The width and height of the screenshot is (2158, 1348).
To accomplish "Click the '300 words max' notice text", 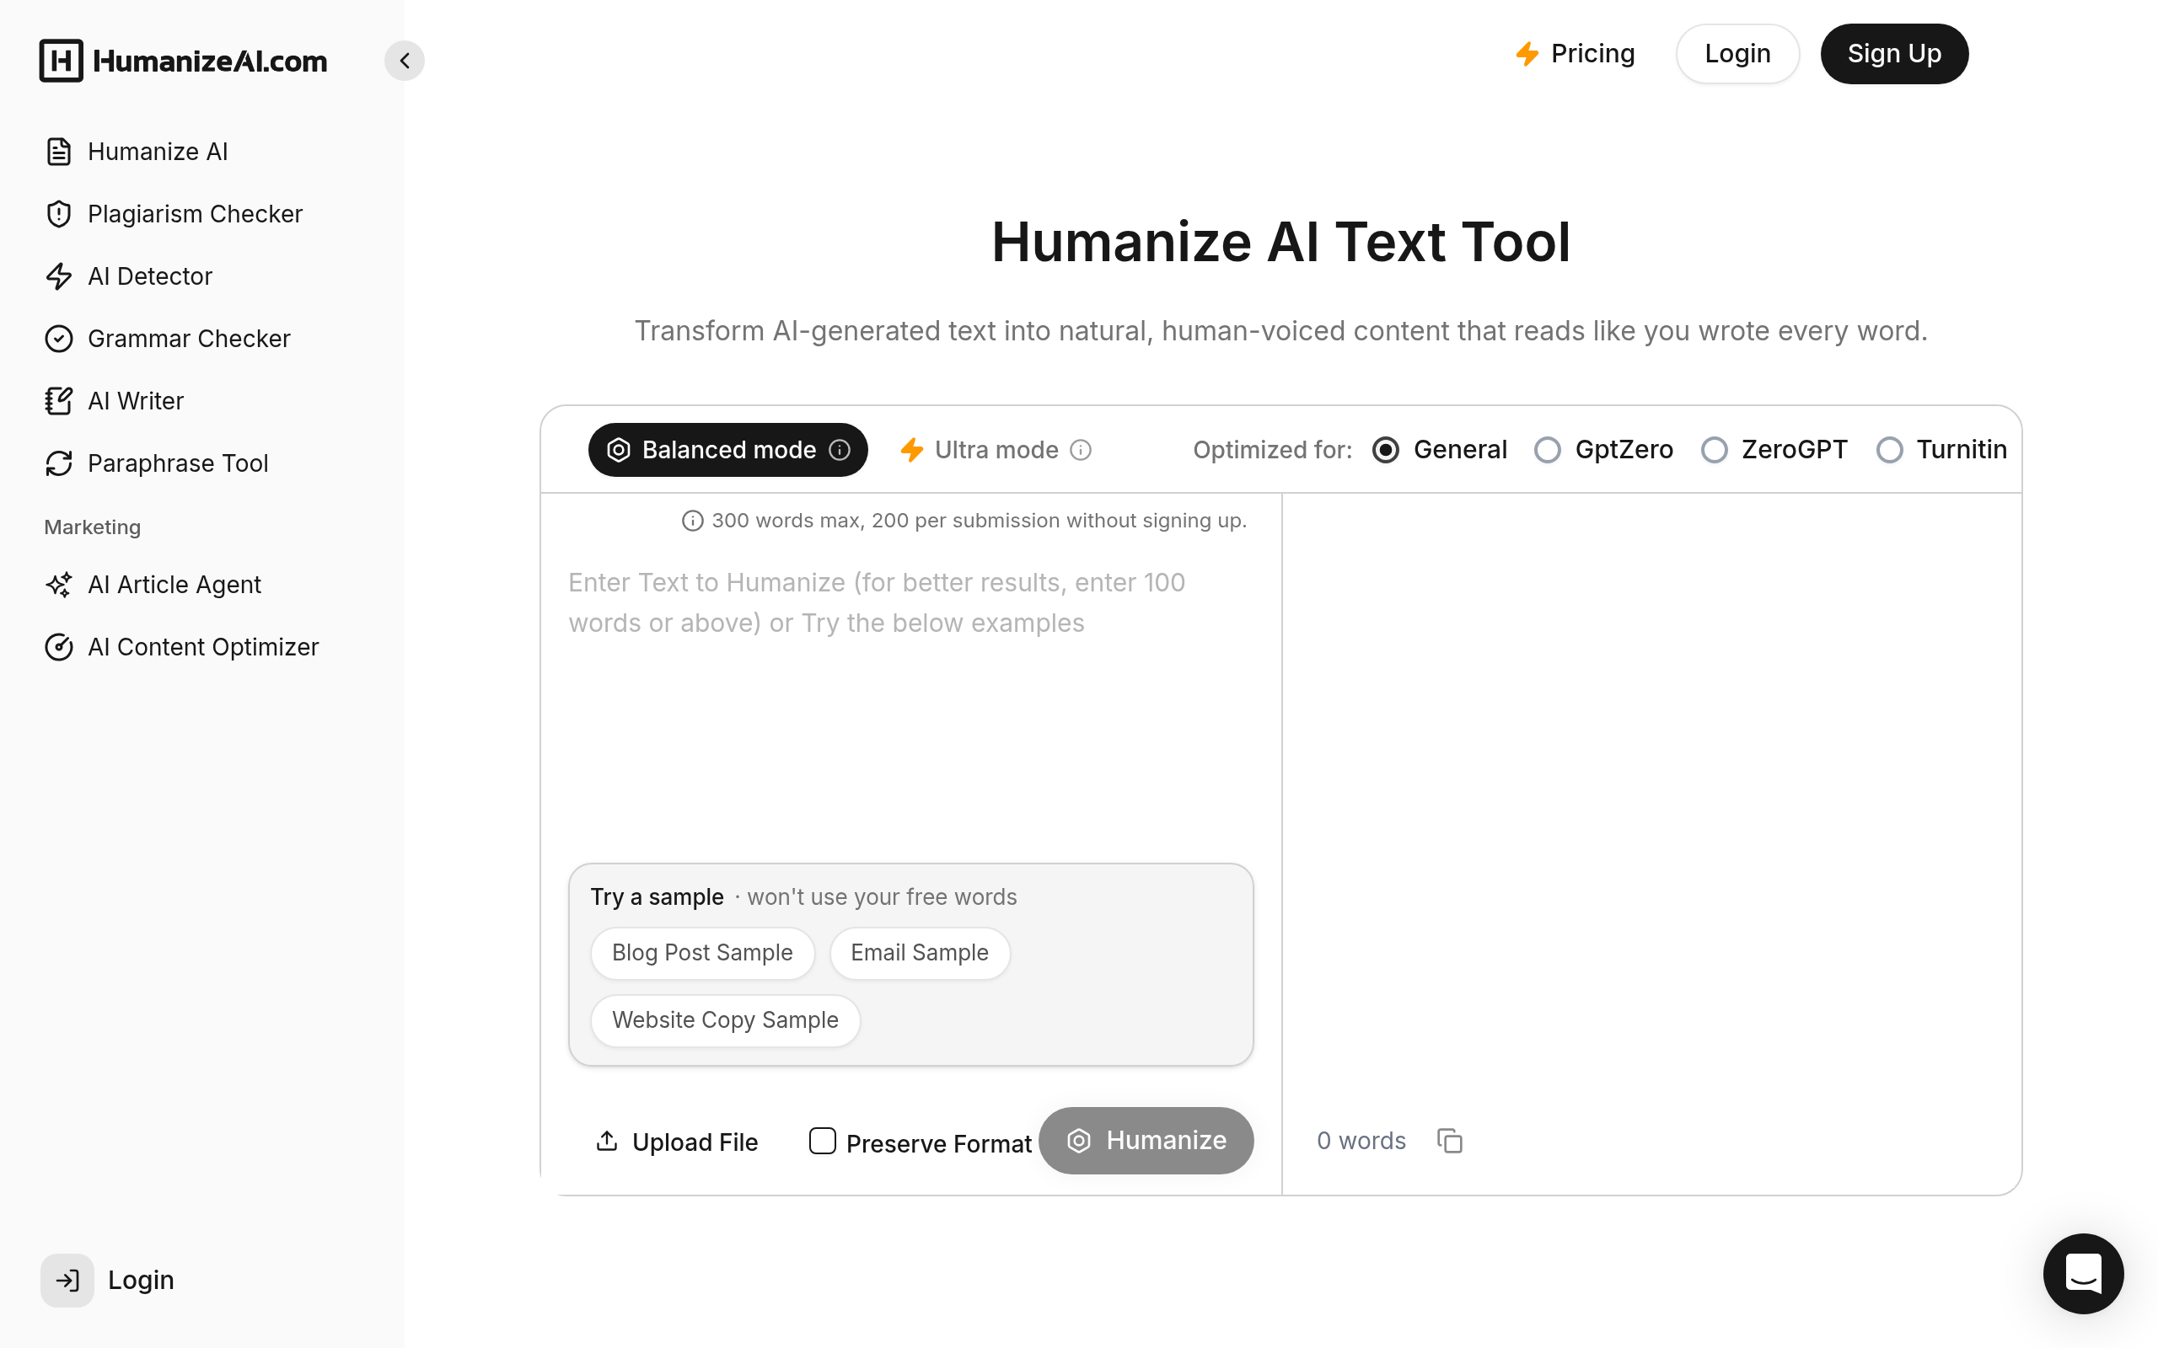I will click(x=978, y=521).
